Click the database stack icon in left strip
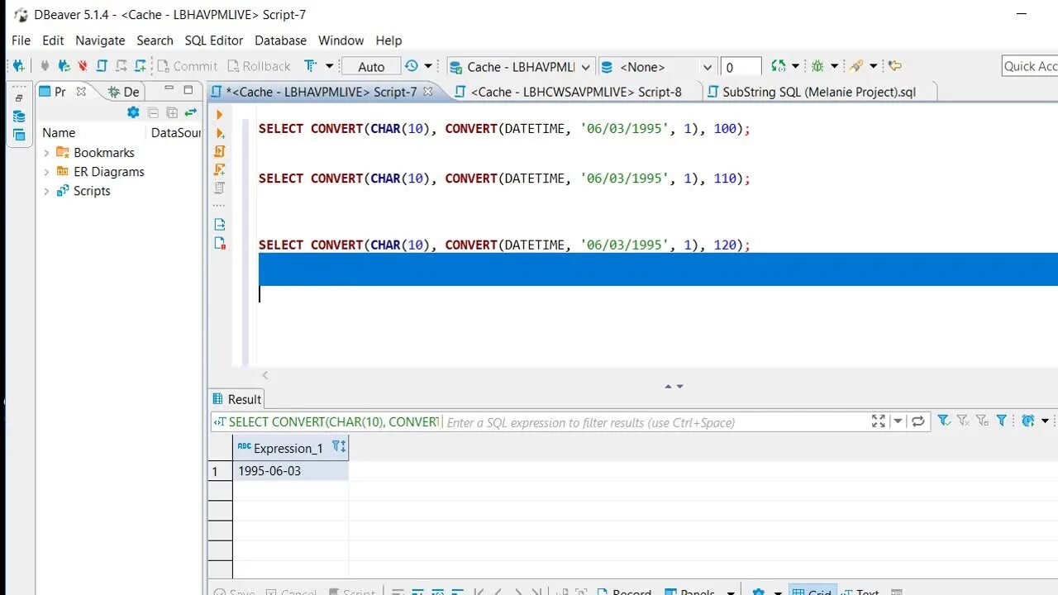The image size is (1058, 595). (19, 117)
